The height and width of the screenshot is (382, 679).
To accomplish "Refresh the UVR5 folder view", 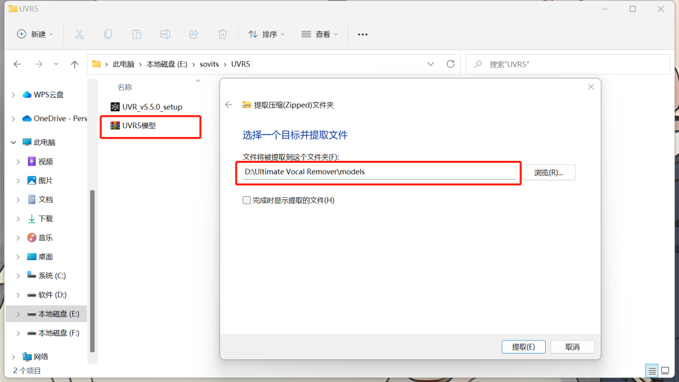I will pos(450,64).
